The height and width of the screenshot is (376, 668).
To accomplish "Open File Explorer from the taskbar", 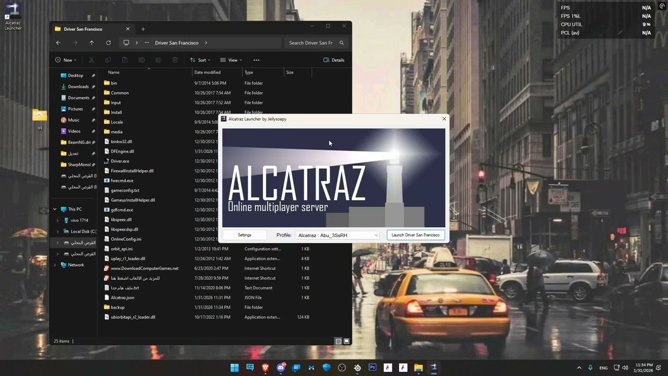I will (418, 368).
